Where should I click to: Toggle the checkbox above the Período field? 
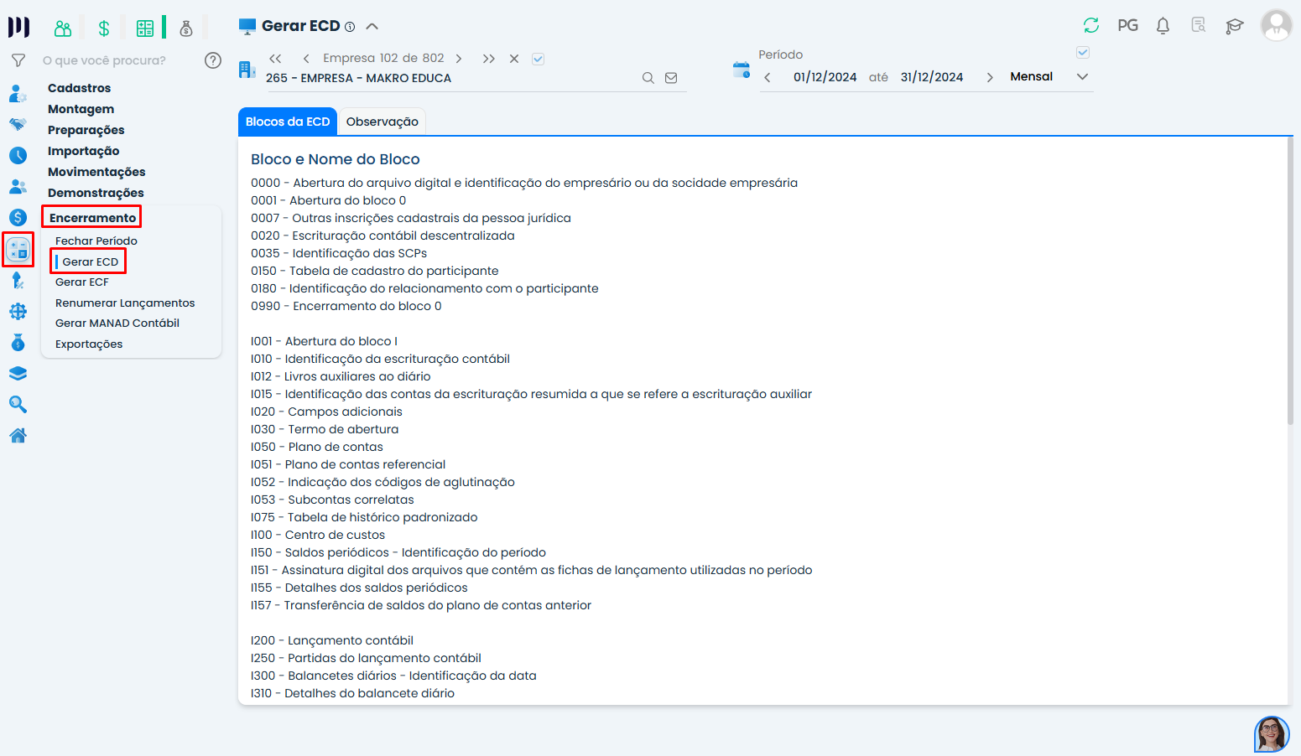pos(1082,52)
